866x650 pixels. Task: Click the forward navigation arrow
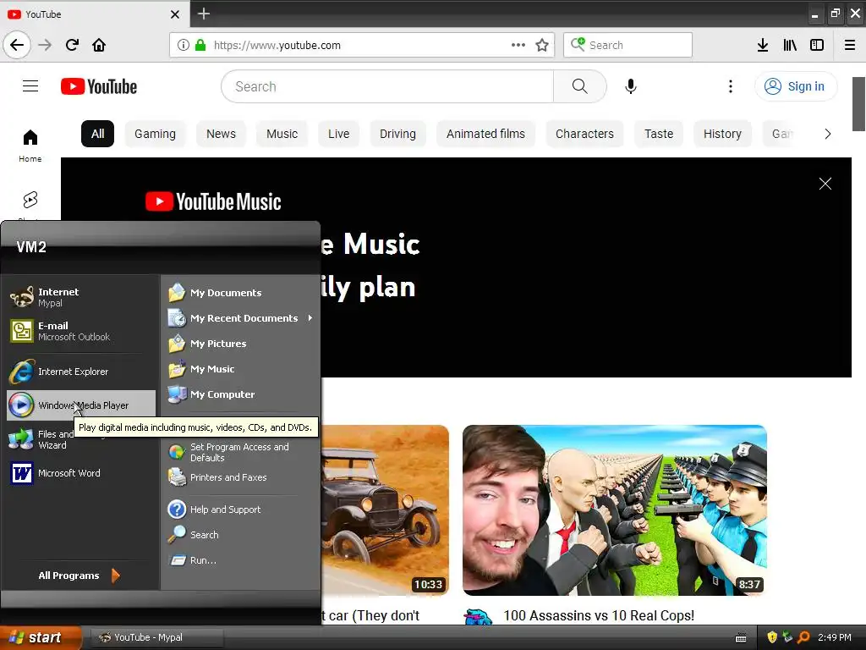pos(45,45)
